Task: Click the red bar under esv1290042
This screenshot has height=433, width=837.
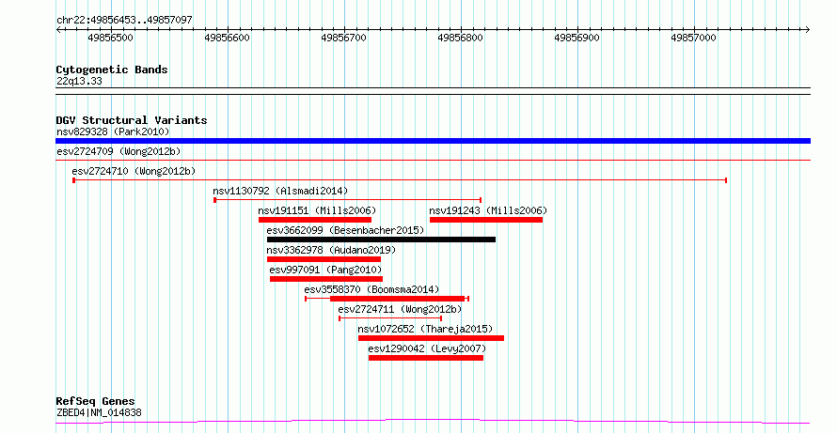Action: click(426, 358)
